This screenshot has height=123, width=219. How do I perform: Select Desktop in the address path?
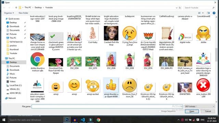pyautogui.click(x=38, y=8)
